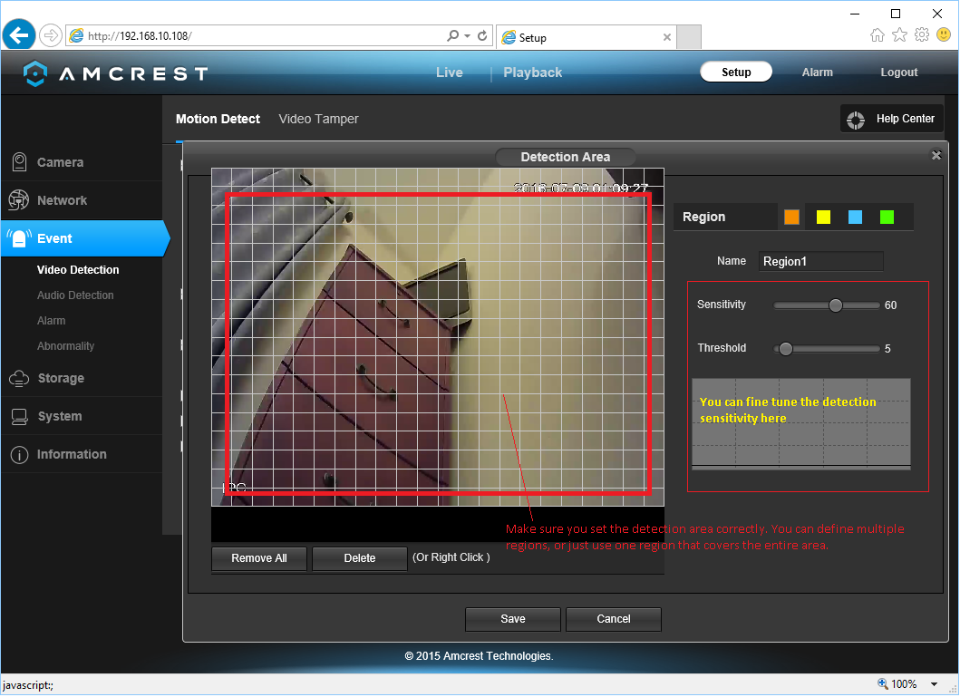Click the Sensitivity slider handle
960x697 pixels.
(x=836, y=305)
